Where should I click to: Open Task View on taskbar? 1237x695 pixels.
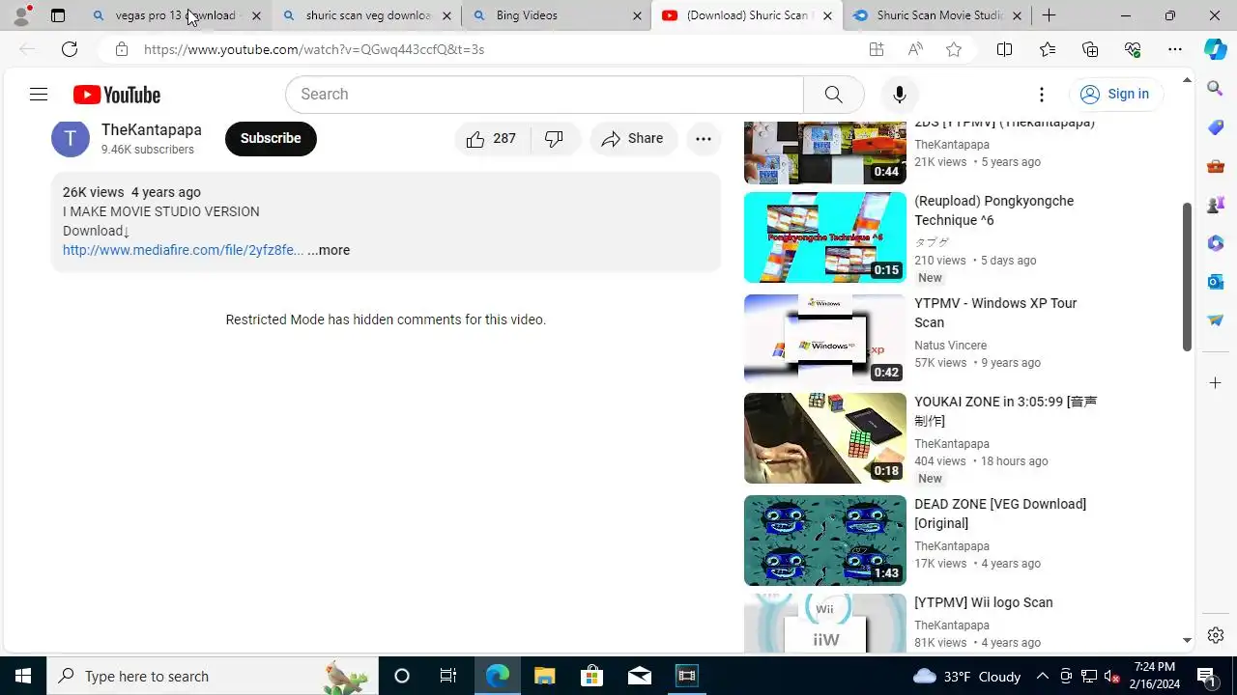[x=448, y=676]
